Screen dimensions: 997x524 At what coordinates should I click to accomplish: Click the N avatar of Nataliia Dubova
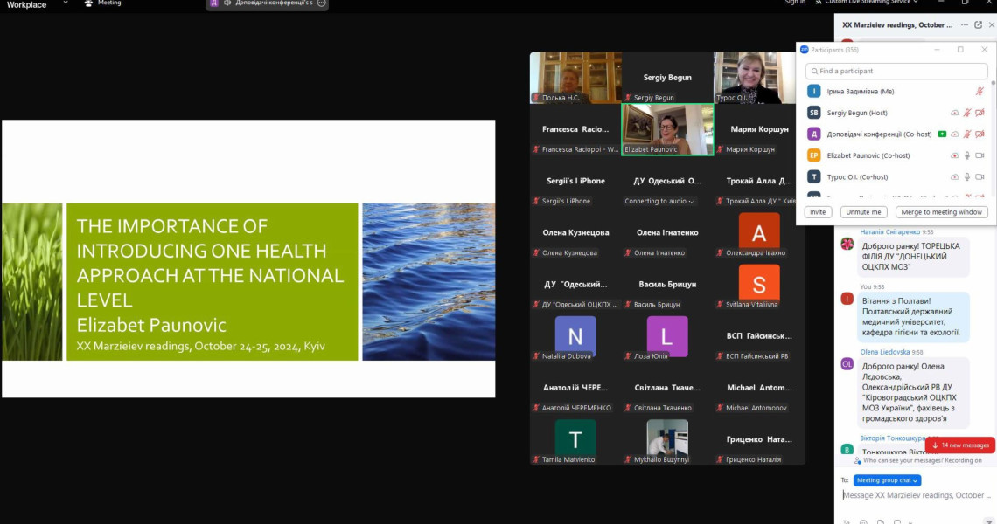point(575,334)
